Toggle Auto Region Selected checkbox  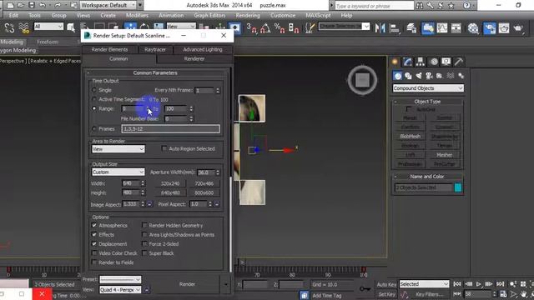tap(164, 148)
